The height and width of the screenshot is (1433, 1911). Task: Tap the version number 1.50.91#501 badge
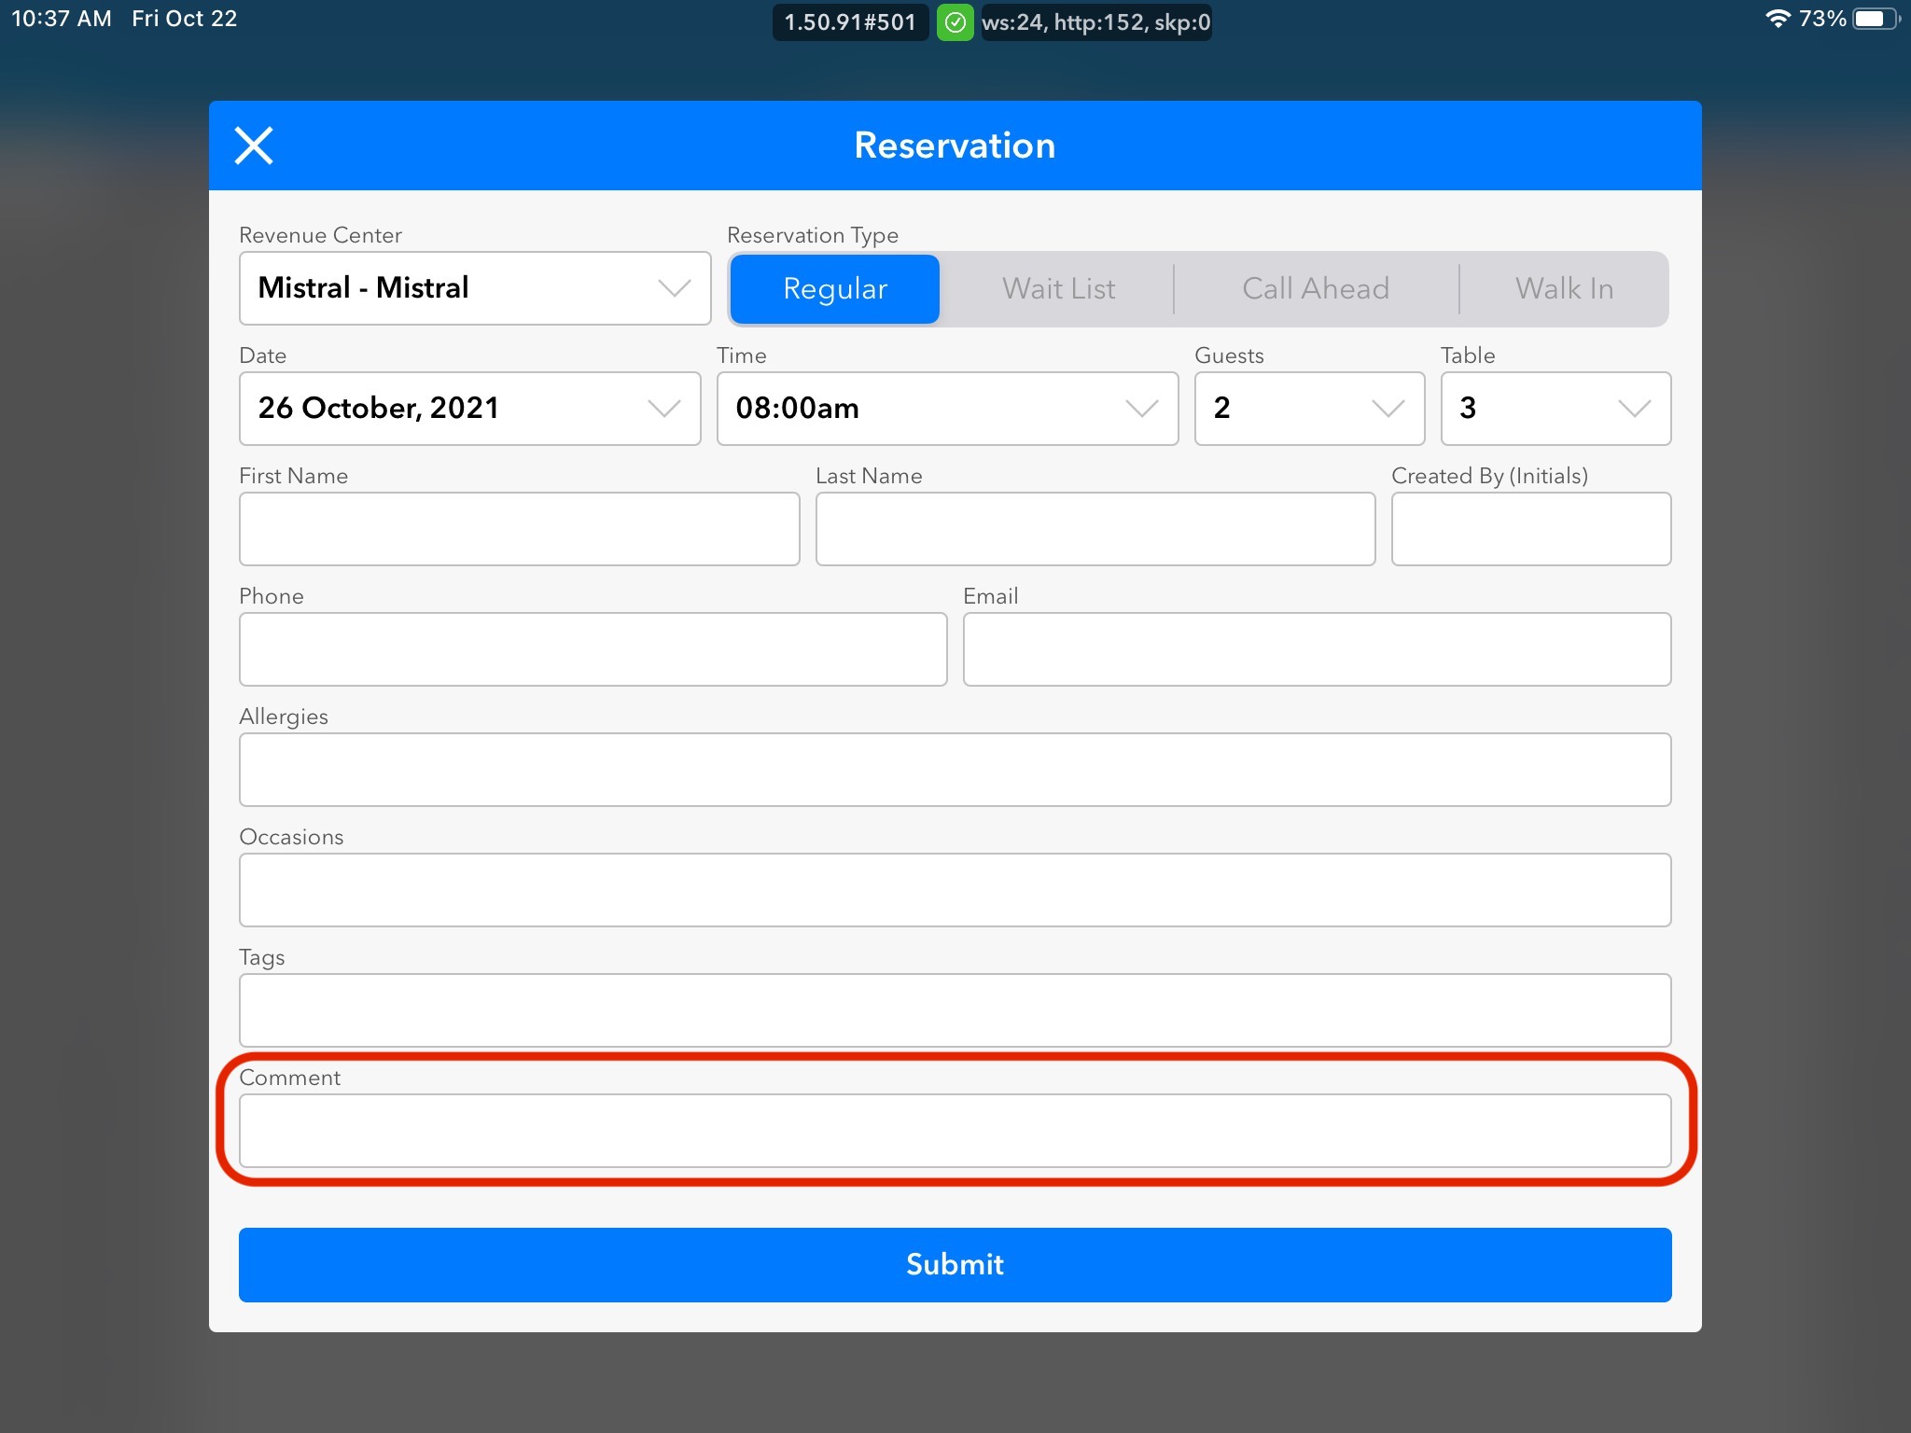(x=850, y=22)
